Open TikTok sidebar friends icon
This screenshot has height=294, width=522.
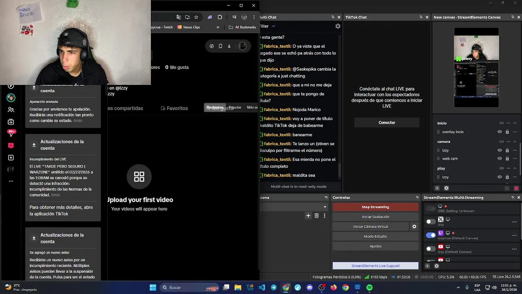coord(11,110)
